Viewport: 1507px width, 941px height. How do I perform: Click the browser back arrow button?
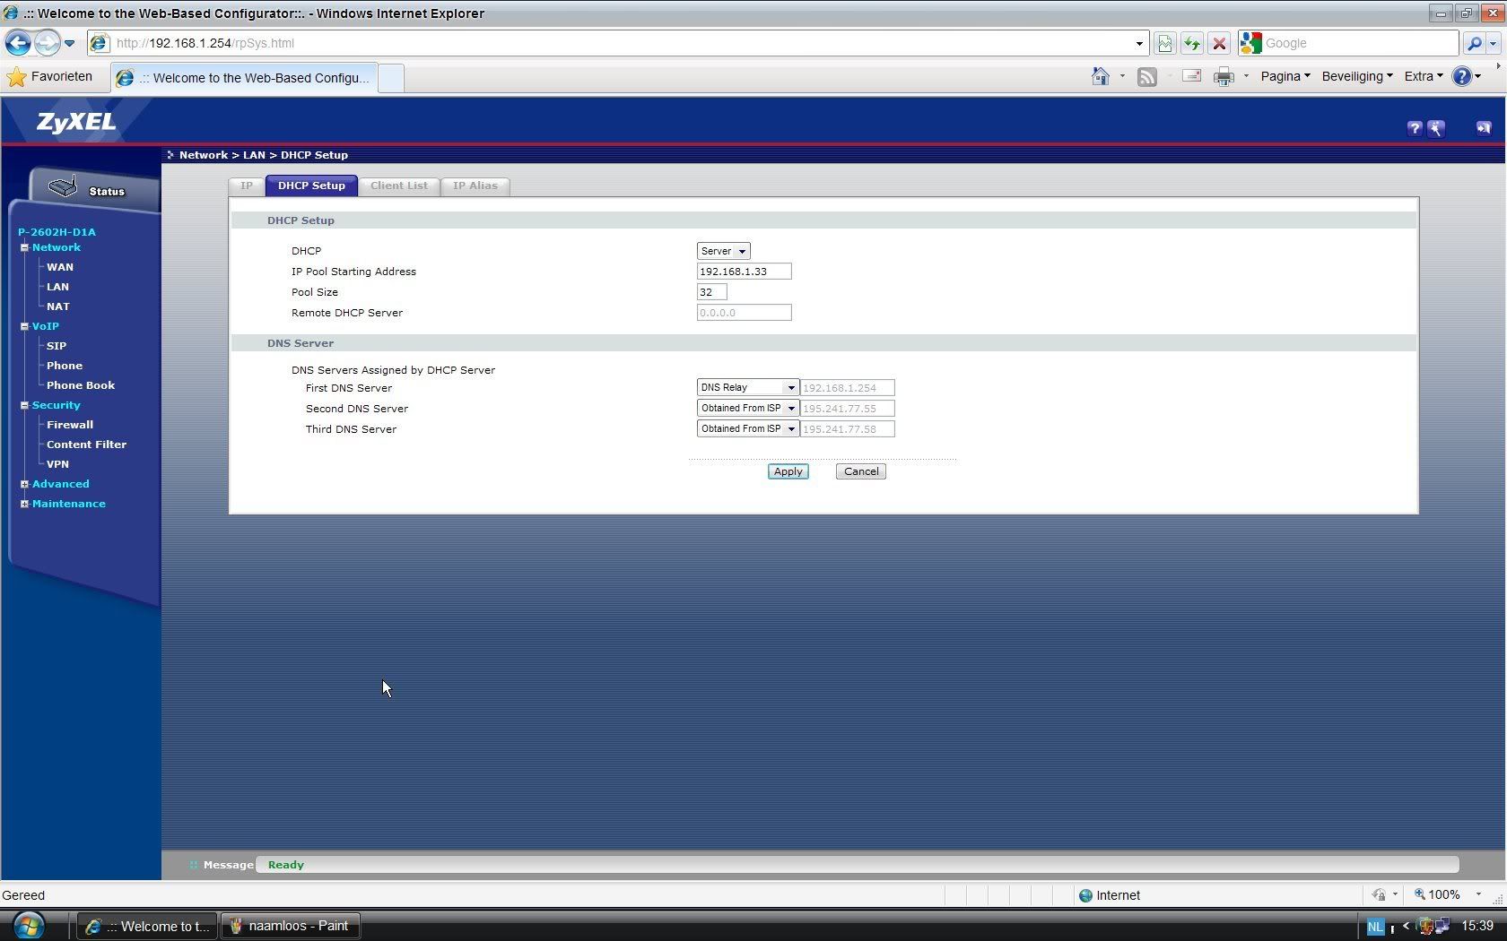pyautogui.click(x=18, y=43)
